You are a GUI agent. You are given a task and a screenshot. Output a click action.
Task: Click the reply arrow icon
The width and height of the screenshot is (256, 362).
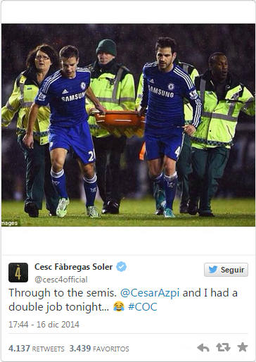pos(203,348)
